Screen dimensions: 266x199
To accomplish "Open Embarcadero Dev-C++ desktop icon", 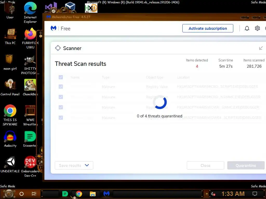I will (30, 167).
